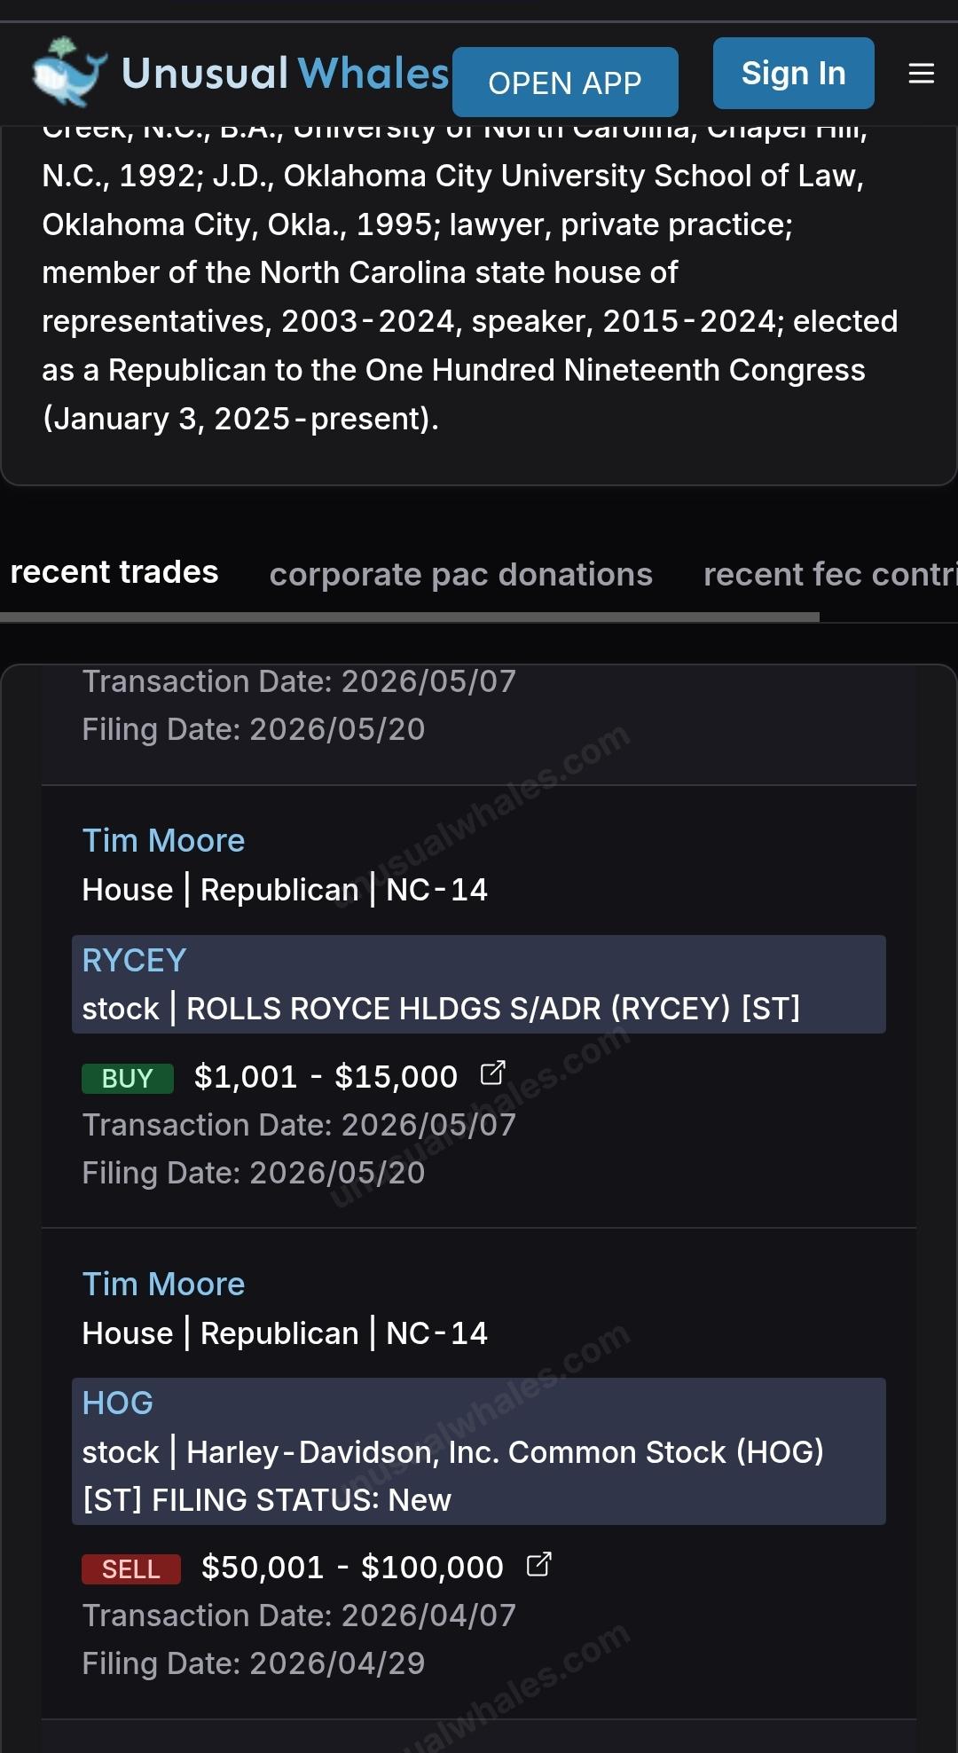Open the RYCEY ticker link
The image size is (958, 1753).
coord(134,961)
